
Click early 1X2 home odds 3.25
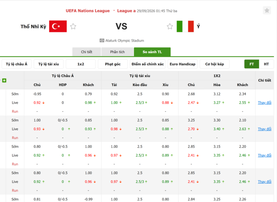point(191,120)
